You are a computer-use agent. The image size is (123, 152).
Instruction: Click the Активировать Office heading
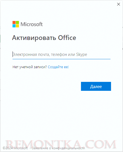tap(44, 38)
